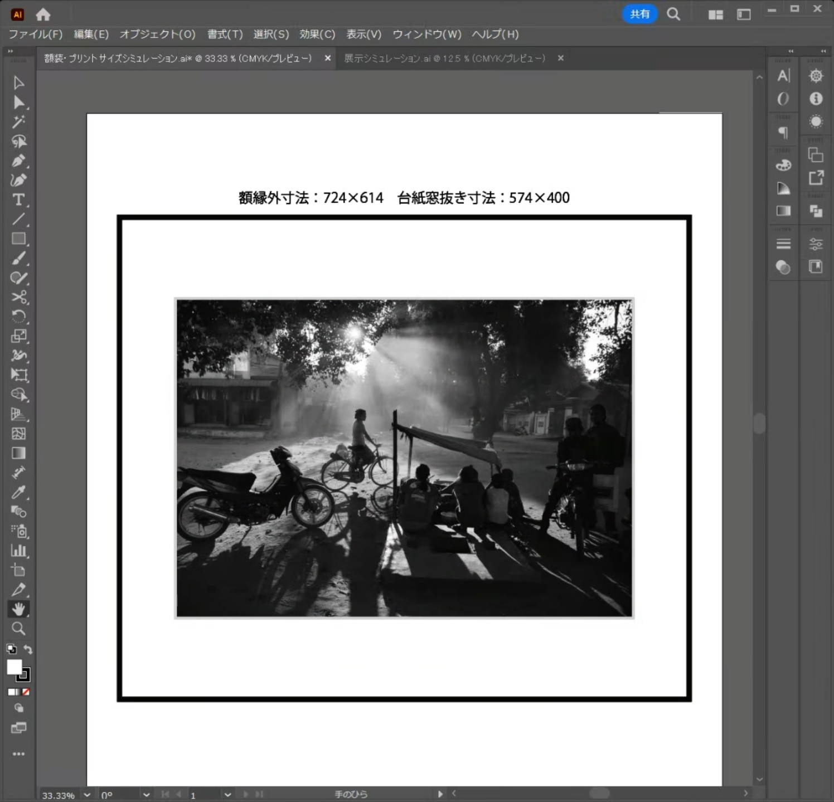Select the Magic Wand tool
Viewport: 834px width, 802px height.
[18, 121]
